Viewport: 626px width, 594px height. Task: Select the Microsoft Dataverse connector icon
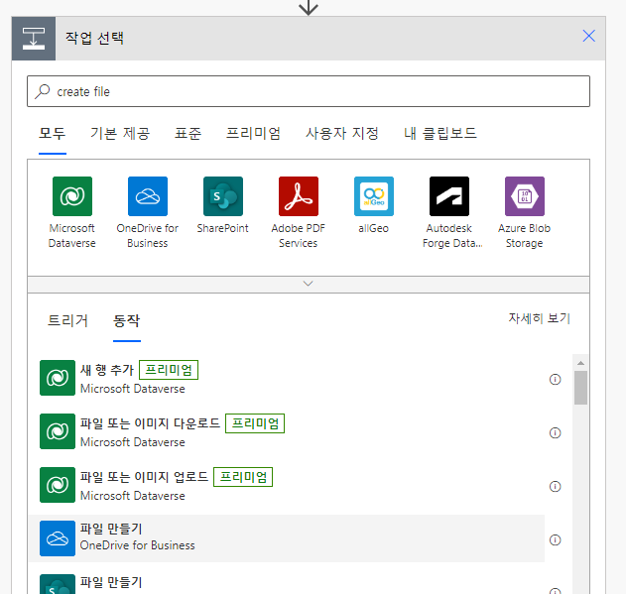coord(72,196)
